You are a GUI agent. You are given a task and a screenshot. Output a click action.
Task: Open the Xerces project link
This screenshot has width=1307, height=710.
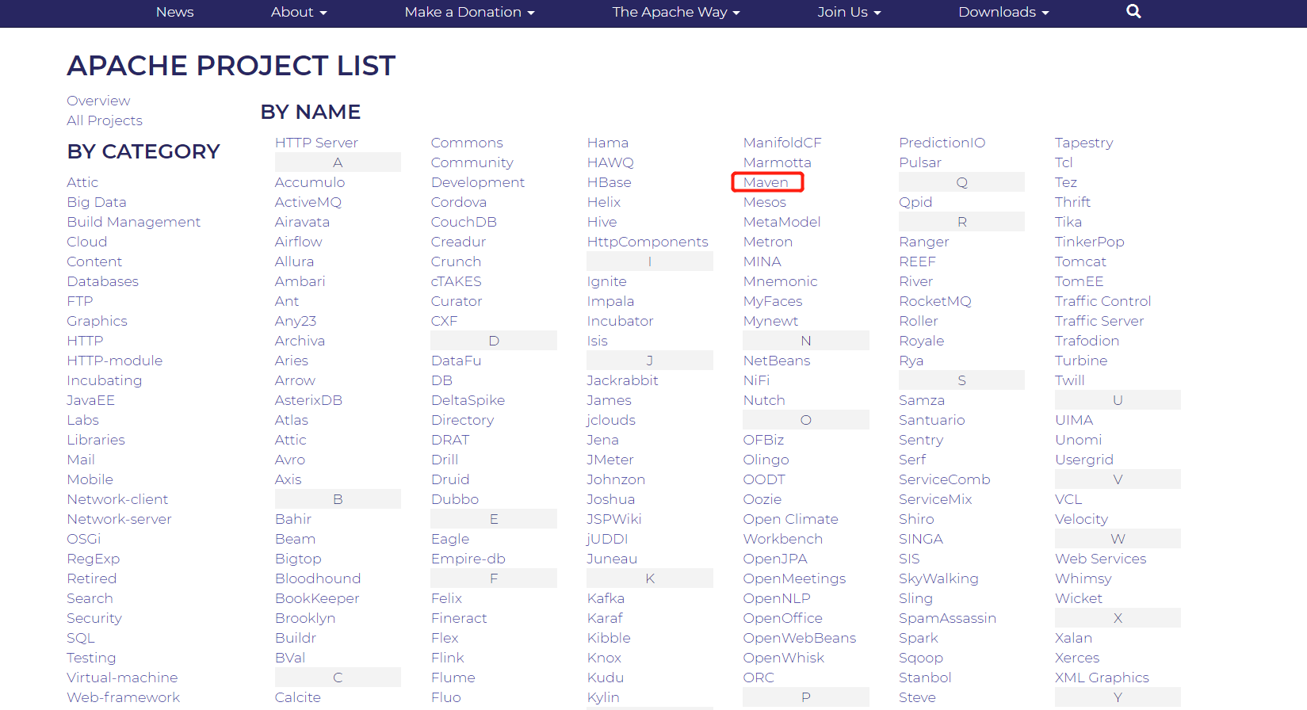(x=1077, y=658)
